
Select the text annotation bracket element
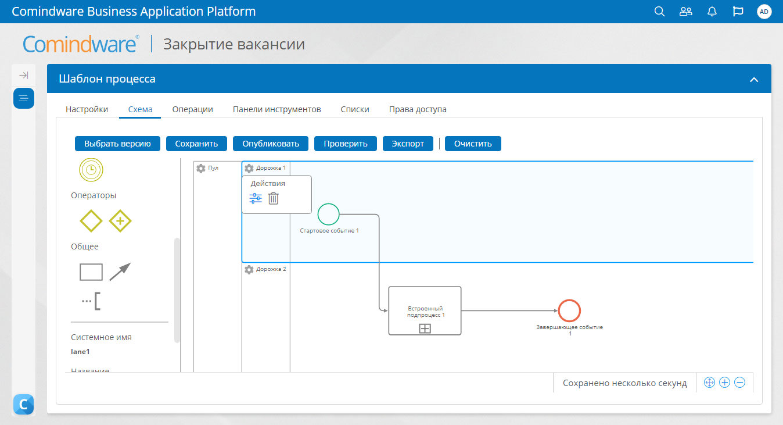click(x=91, y=301)
